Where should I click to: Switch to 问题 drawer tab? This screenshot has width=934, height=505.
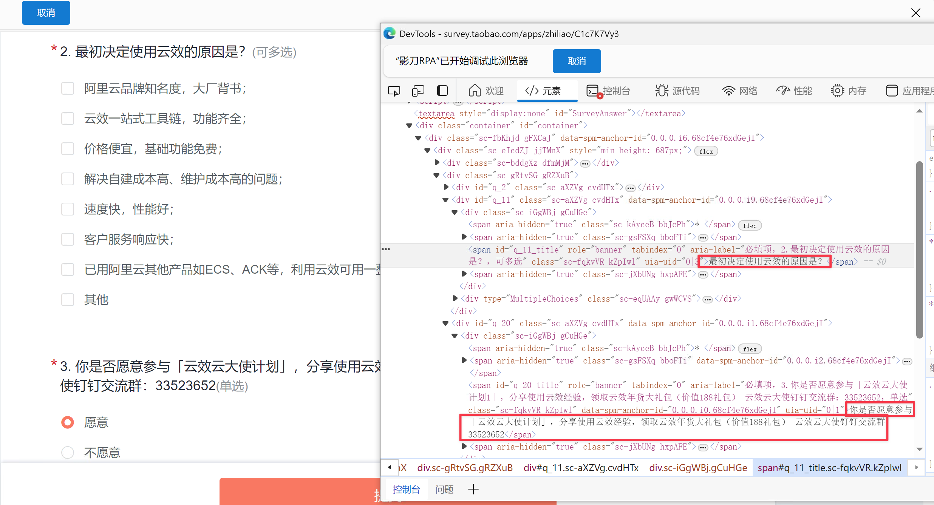pos(444,490)
